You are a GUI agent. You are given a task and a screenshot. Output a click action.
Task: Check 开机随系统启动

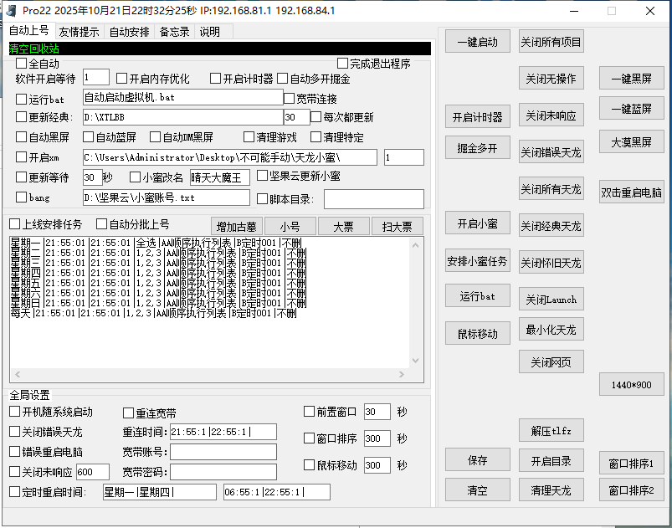(x=13, y=411)
